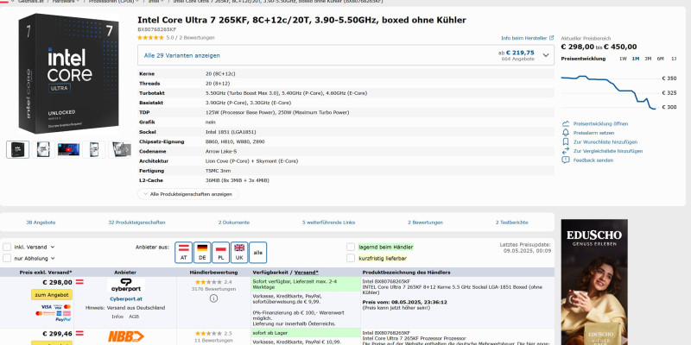Select the second product thumbnail image
This screenshot has width=691, height=345.
[43, 149]
